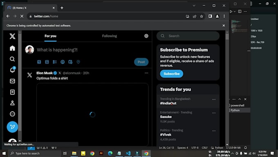Click the Subscribe button
This screenshot has height=157, width=278.
click(x=171, y=74)
